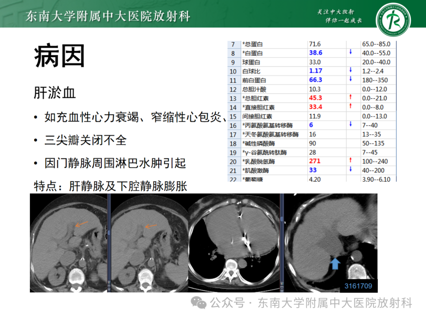Click the blue down arrow in 丙氨酸氨基转移酶 row
426x320 pixels.
click(351, 124)
